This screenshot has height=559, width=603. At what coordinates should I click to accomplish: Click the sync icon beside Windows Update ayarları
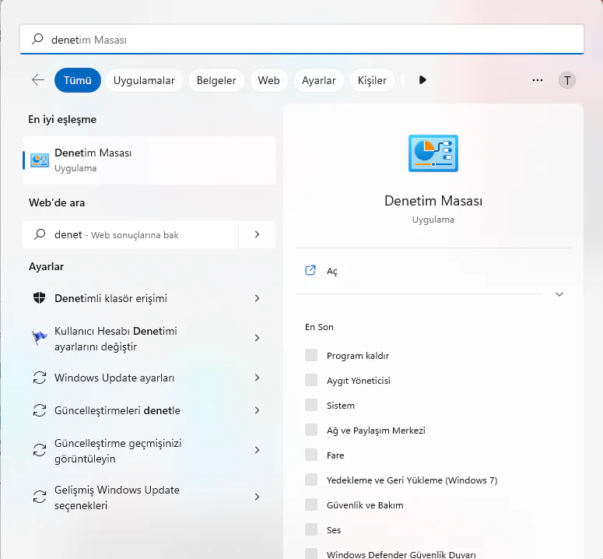point(39,378)
